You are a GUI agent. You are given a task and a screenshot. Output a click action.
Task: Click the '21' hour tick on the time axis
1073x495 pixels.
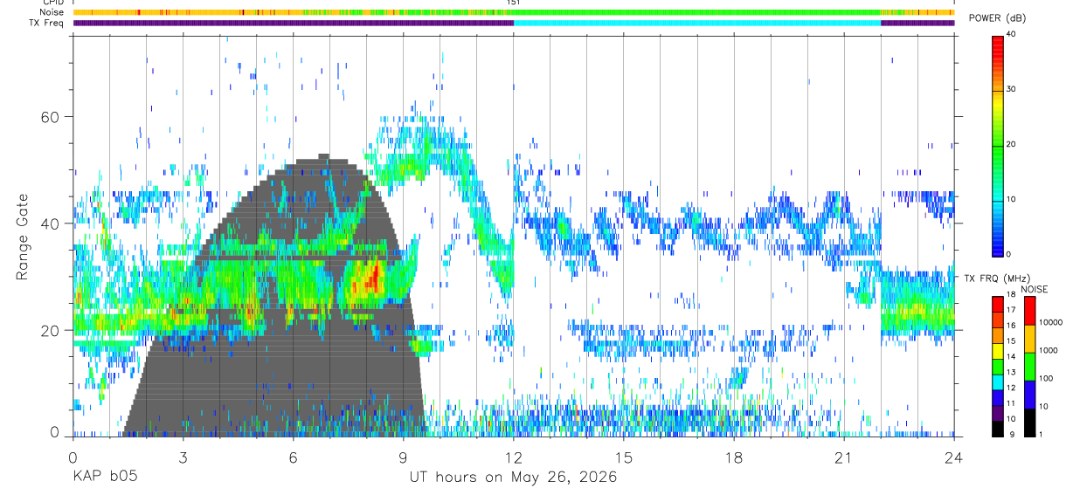pyautogui.click(x=843, y=457)
